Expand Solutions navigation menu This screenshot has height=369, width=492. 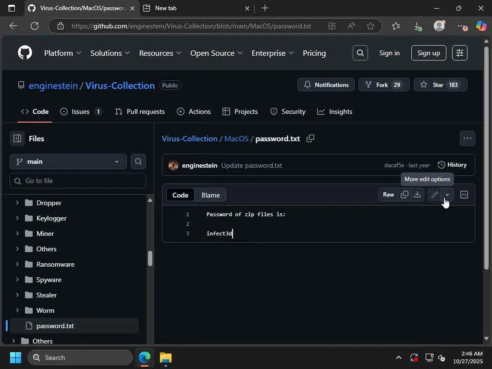(x=110, y=53)
